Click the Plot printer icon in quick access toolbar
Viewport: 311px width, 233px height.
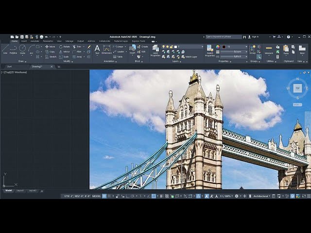41,37
